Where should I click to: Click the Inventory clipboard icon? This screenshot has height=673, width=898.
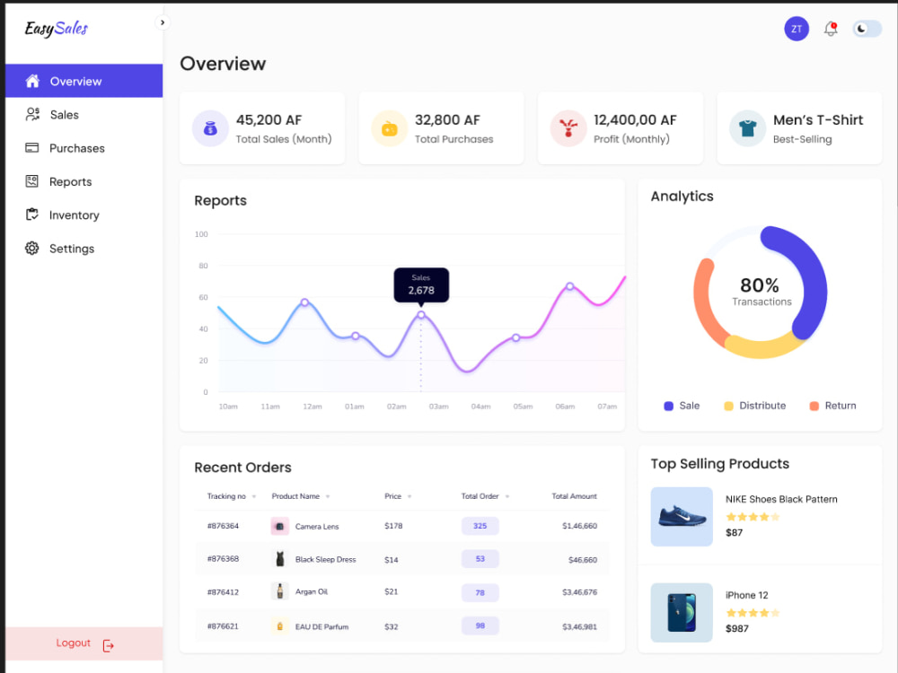coord(32,214)
